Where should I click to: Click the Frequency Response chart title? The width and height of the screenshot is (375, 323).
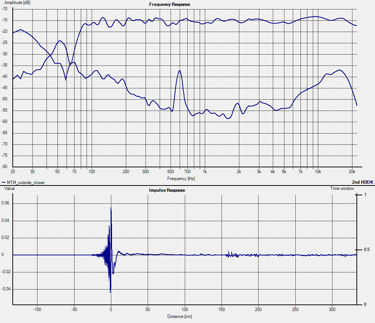pyautogui.click(x=169, y=4)
